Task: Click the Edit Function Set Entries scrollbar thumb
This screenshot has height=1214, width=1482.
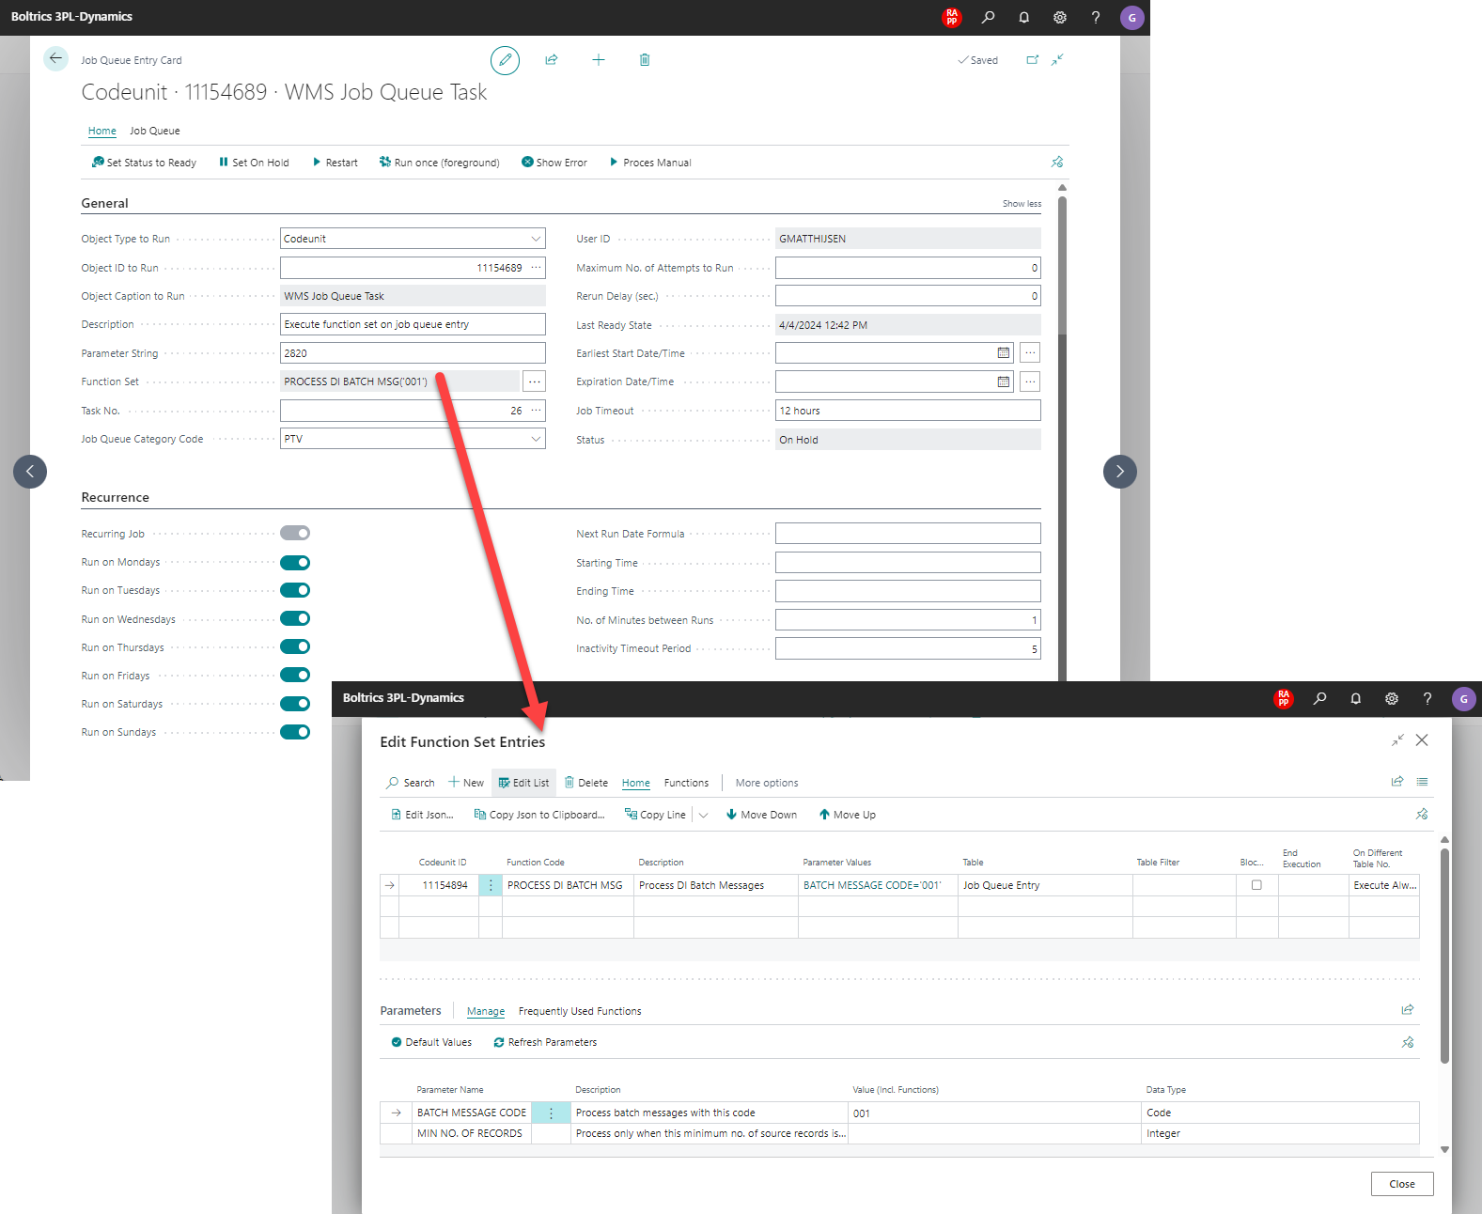Action: tap(1444, 956)
